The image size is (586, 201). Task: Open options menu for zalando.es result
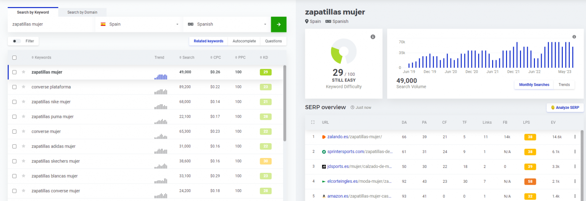click(575, 137)
